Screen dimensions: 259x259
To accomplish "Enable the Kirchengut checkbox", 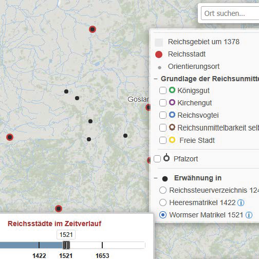I will point(163,103).
